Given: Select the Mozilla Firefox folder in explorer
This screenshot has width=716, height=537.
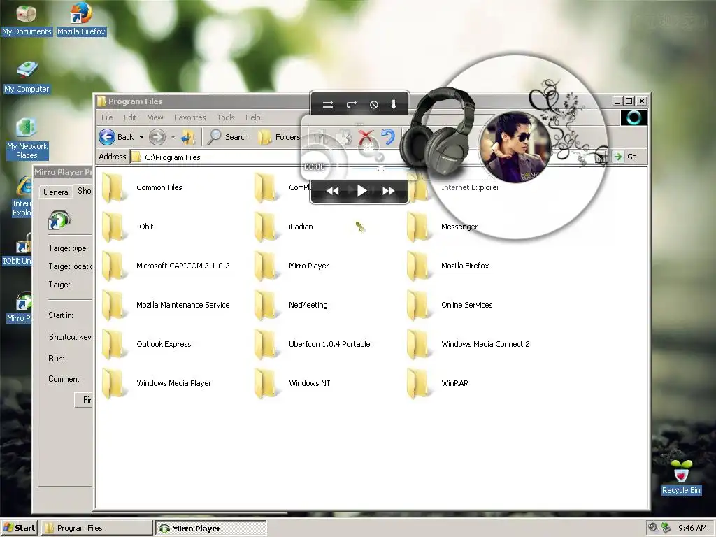Looking at the screenshot, I should tap(448, 266).
